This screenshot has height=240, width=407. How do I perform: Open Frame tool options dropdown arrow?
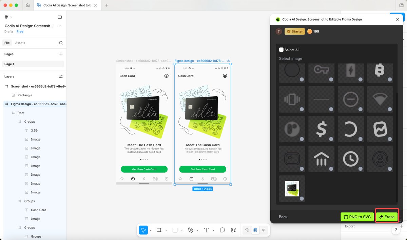(x=166, y=230)
